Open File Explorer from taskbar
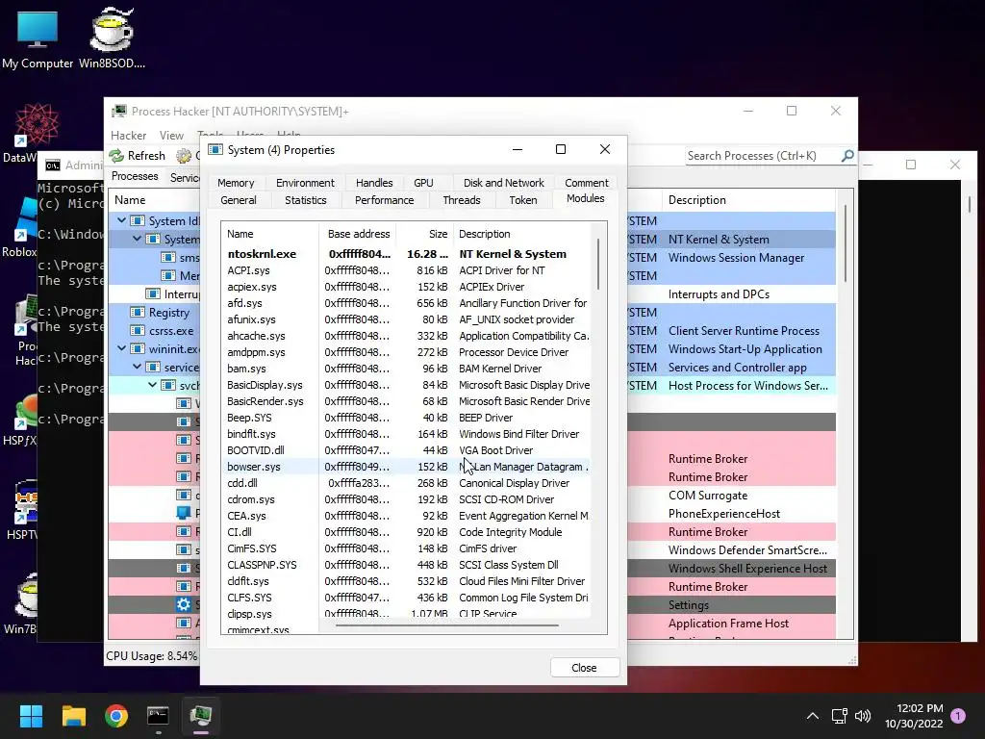985x739 pixels. tap(73, 716)
